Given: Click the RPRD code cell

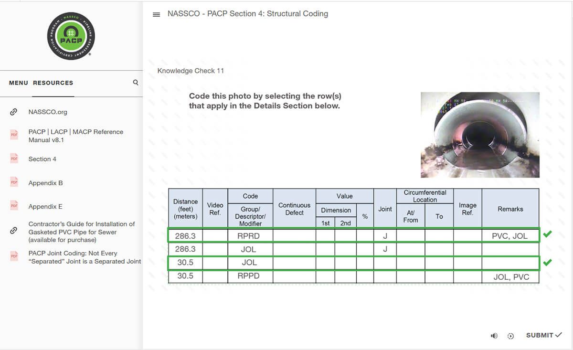Looking at the screenshot, I should click(x=250, y=235).
